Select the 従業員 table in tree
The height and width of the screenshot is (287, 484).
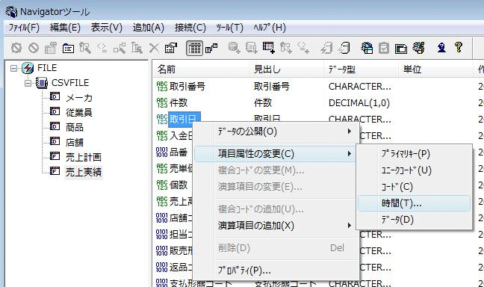pyautogui.click(x=79, y=112)
